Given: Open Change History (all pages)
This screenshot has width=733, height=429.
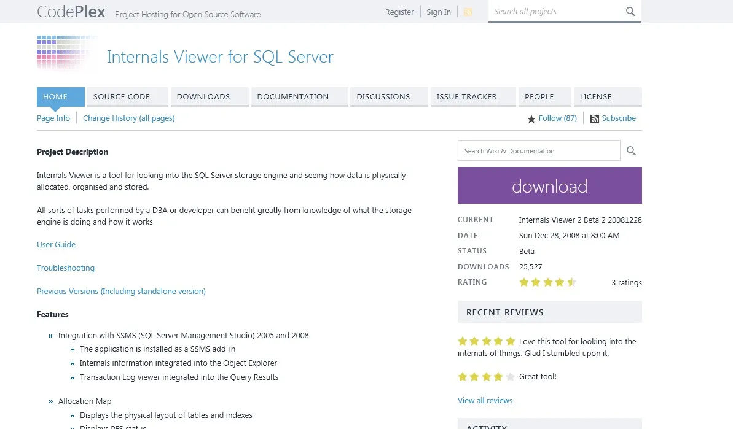Looking at the screenshot, I should 128,118.
